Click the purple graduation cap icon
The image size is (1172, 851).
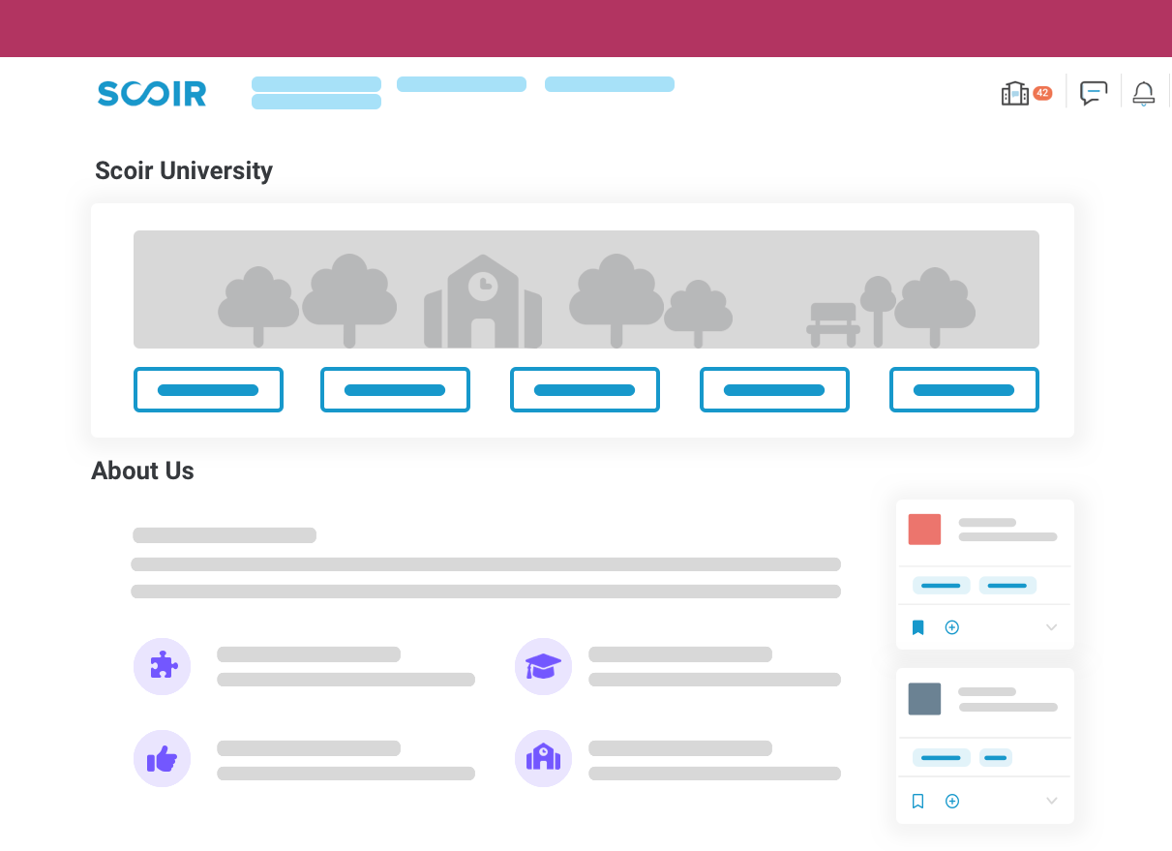[x=543, y=666]
